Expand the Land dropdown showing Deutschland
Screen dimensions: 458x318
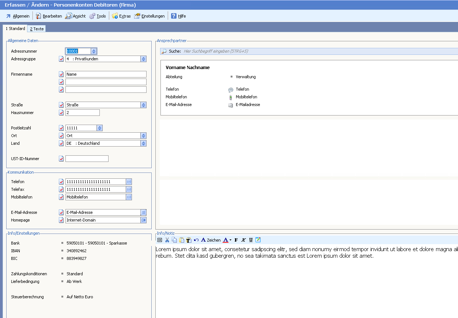(144, 143)
